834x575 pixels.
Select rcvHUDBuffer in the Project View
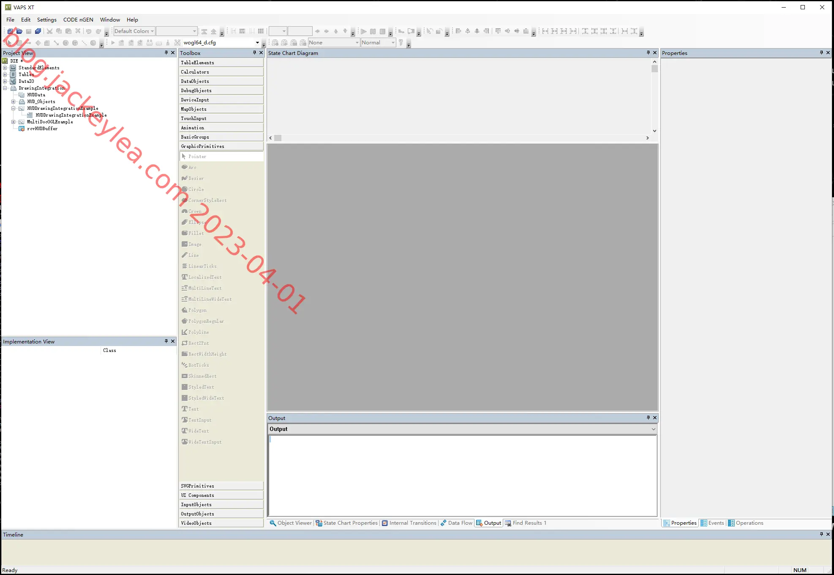point(42,128)
